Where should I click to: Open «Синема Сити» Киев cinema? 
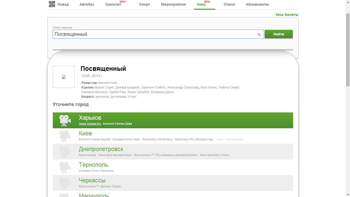coord(126,139)
